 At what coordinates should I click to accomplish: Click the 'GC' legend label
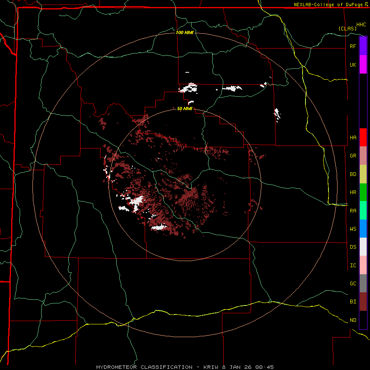353,284
